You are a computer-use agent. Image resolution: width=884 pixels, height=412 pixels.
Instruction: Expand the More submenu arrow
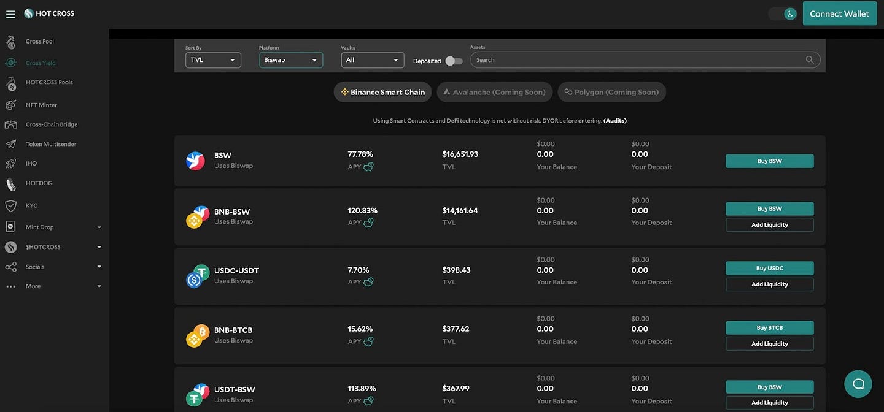point(99,286)
